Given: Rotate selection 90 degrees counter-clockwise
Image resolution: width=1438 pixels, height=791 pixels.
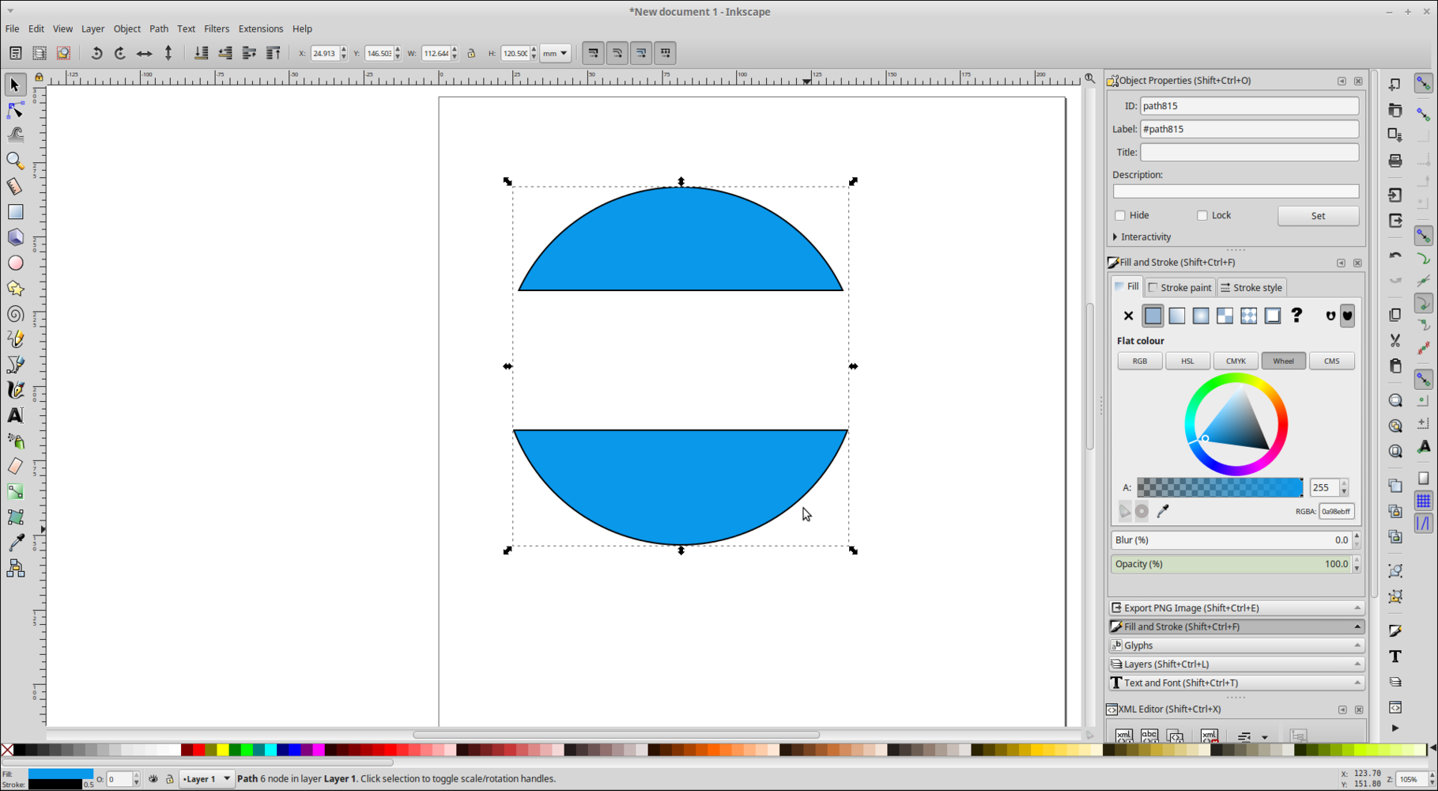Looking at the screenshot, I should [x=96, y=53].
